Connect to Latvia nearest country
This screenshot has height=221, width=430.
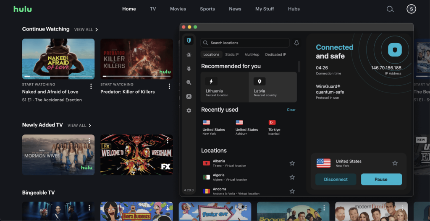pos(273,87)
